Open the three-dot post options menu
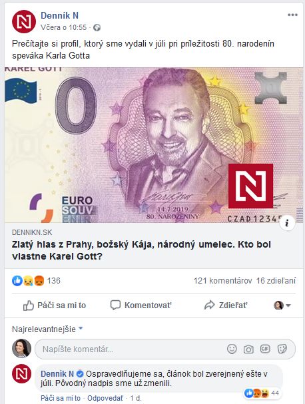This screenshot has width=305, height=404. [292, 15]
